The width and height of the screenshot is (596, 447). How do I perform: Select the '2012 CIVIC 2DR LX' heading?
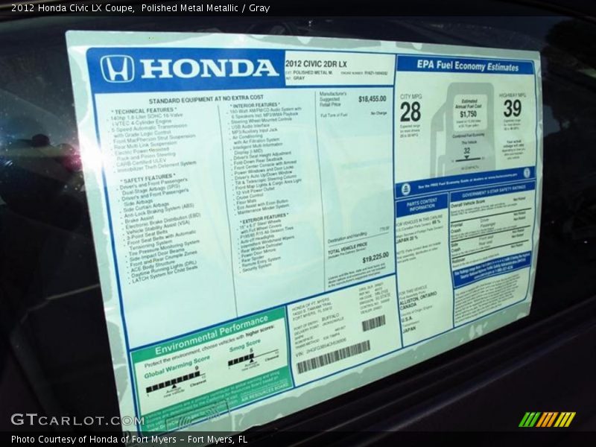(x=316, y=64)
